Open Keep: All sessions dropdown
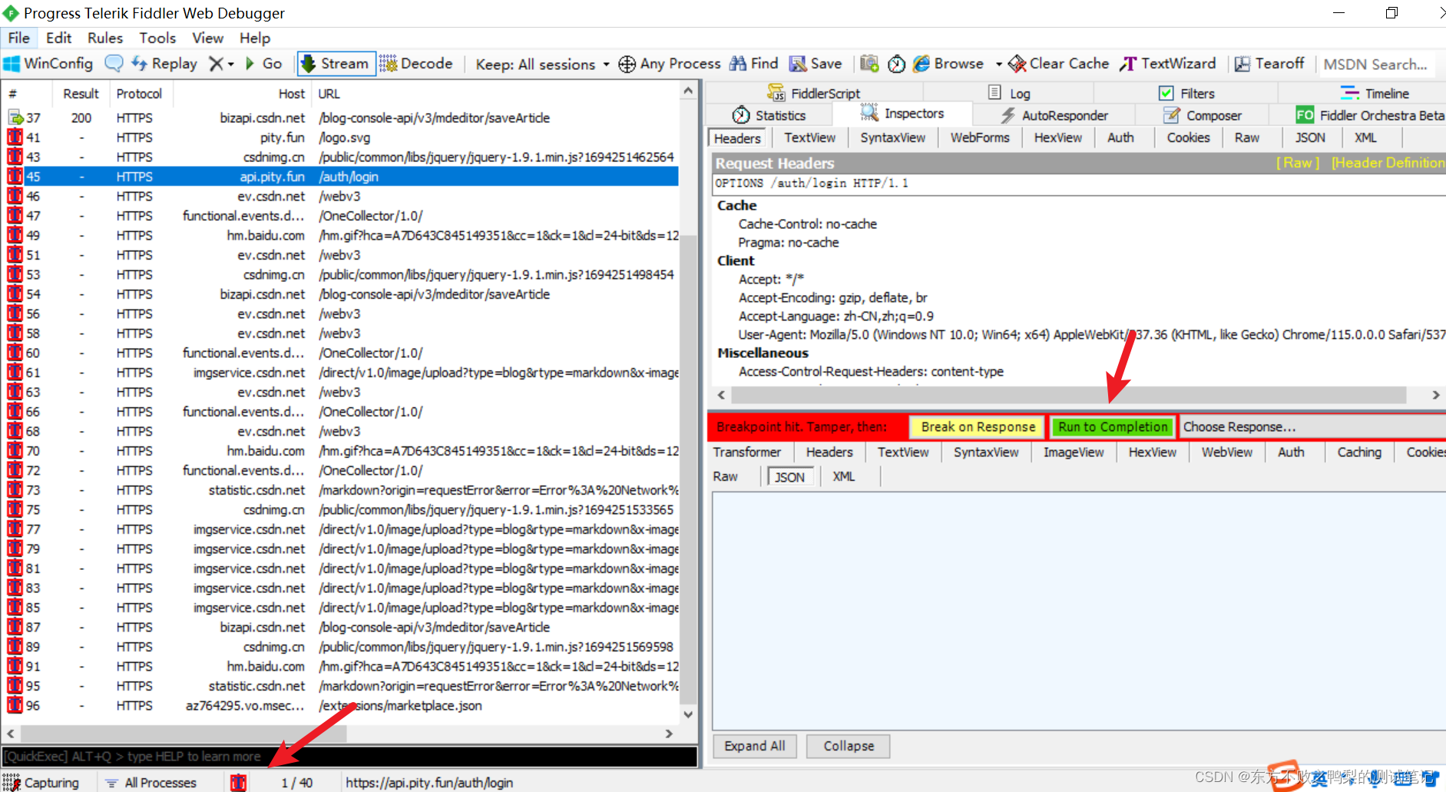This screenshot has width=1446, height=792. (x=542, y=65)
